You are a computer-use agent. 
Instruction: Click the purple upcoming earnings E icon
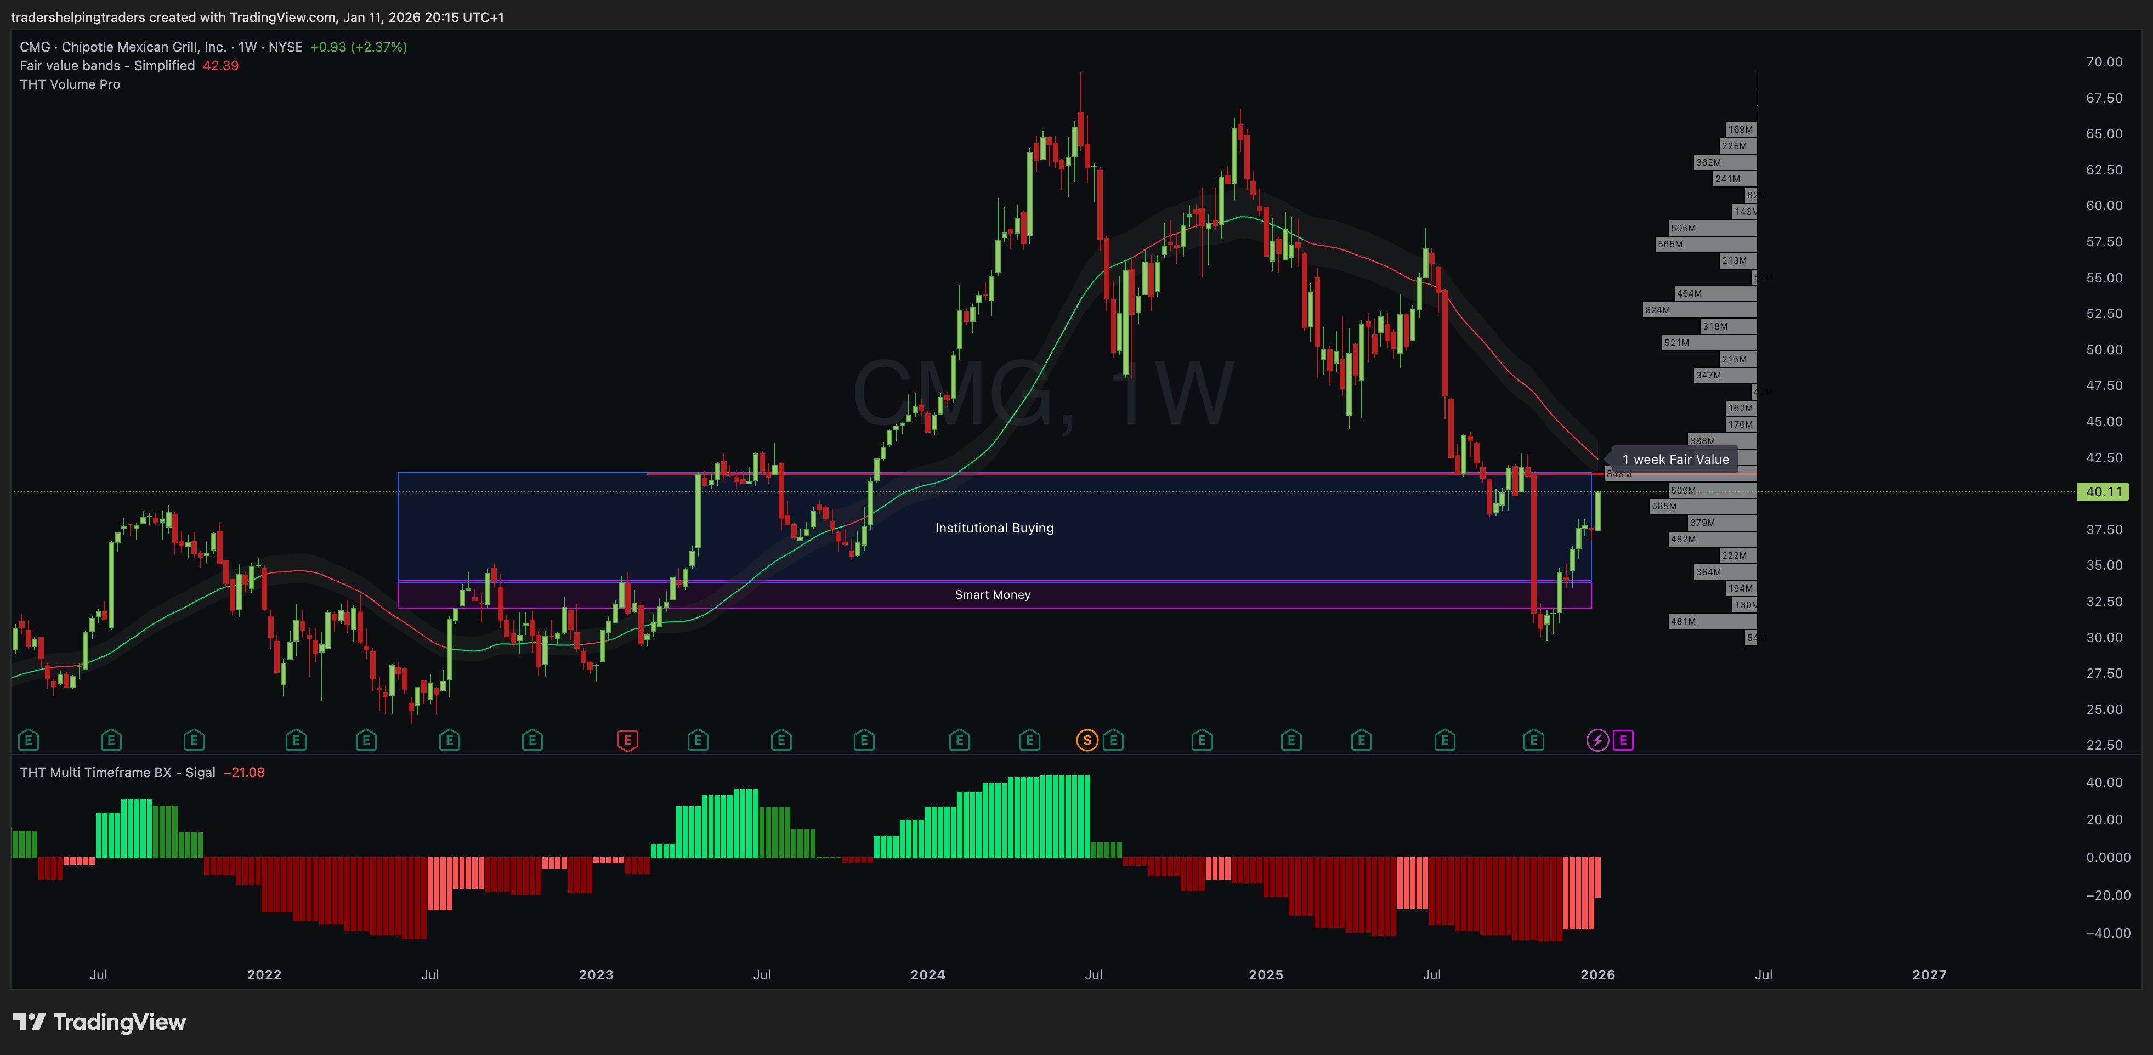pos(1622,740)
